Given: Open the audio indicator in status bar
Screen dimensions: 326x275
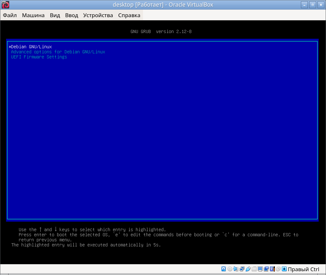Looking at the screenshot, I should 236,269.
